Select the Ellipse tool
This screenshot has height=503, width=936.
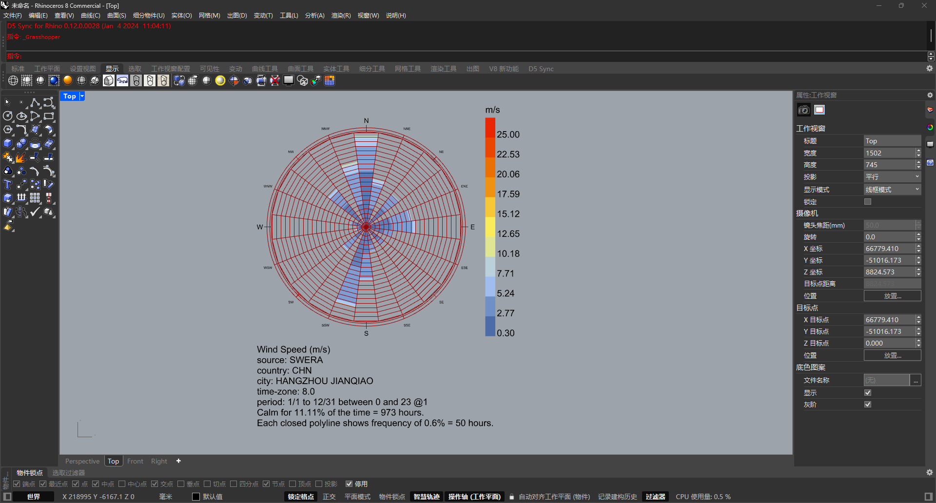(x=21, y=116)
